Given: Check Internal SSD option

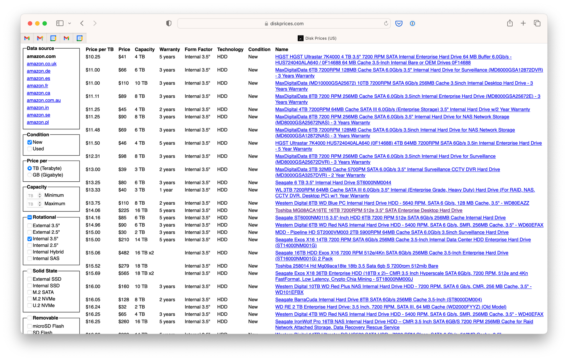Looking at the screenshot, I should pyautogui.click(x=30, y=286).
